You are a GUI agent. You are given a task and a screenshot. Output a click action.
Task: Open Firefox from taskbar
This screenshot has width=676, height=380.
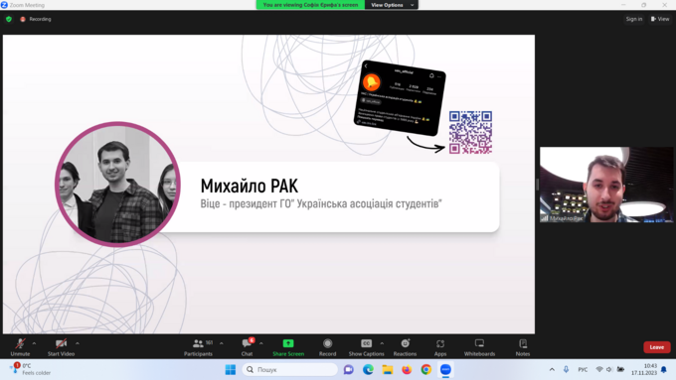click(x=407, y=370)
